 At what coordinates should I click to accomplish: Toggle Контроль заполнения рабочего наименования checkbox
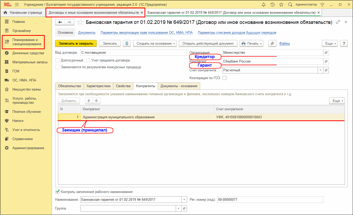(x=57, y=192)
